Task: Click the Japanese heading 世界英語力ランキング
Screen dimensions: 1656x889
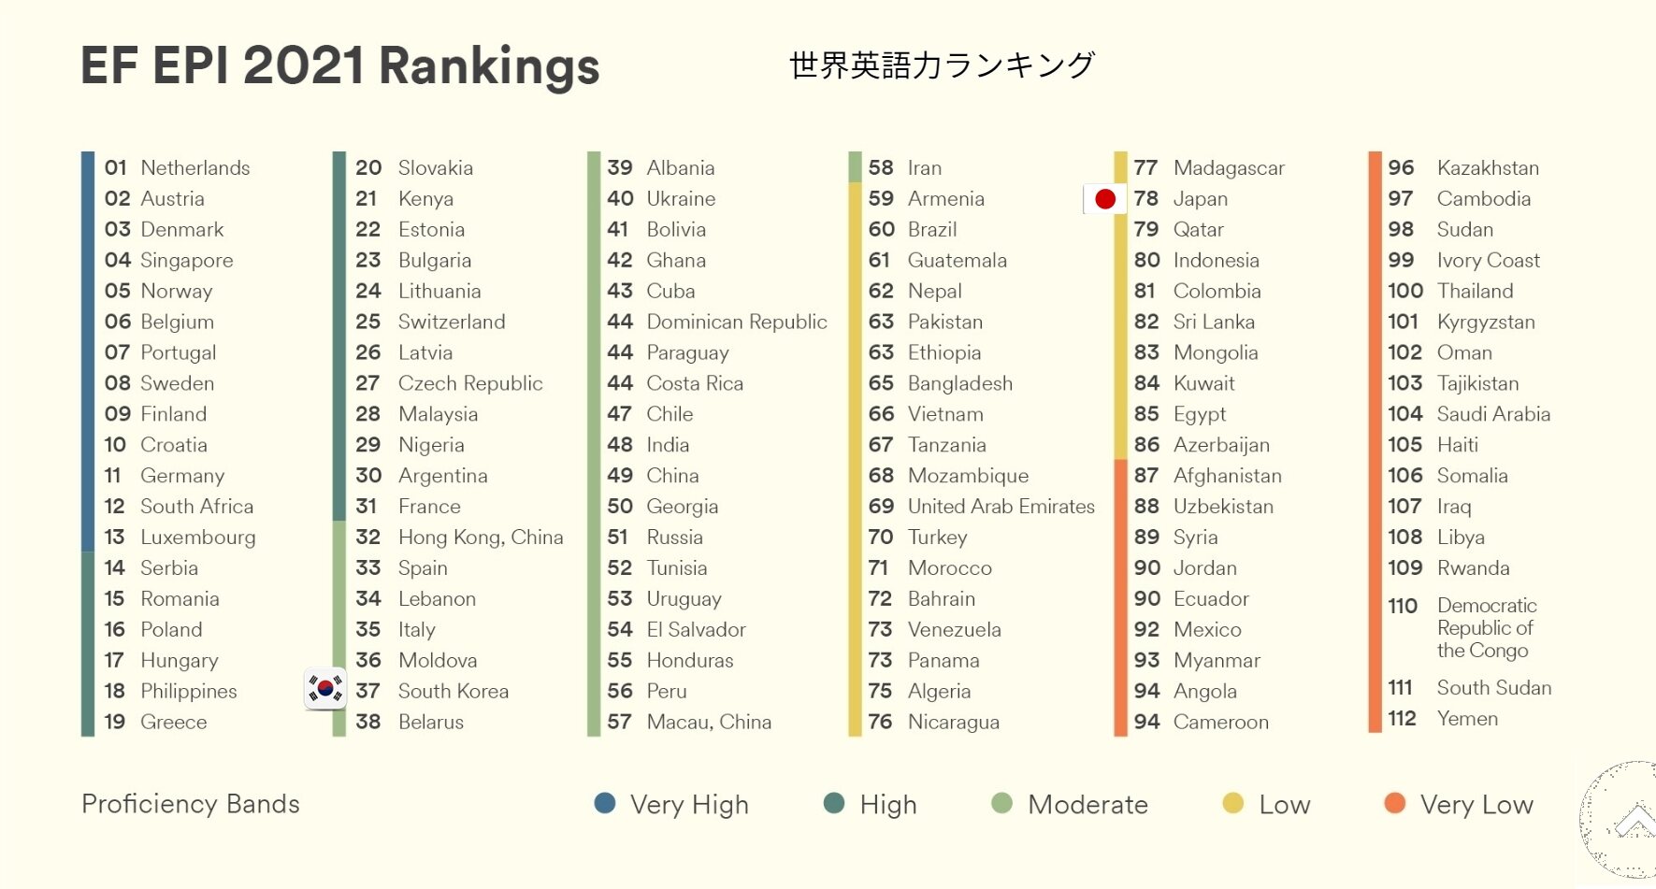Action: tap(942, 65)
